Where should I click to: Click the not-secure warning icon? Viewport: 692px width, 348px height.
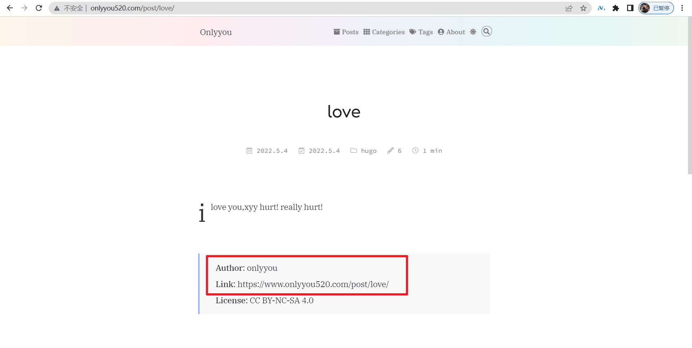pyautogui.click(x=57, y=8)
